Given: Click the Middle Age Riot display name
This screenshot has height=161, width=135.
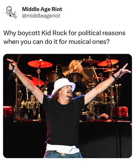Looking at the screenshot, I should pyautogui.click(x=42, y=9).
